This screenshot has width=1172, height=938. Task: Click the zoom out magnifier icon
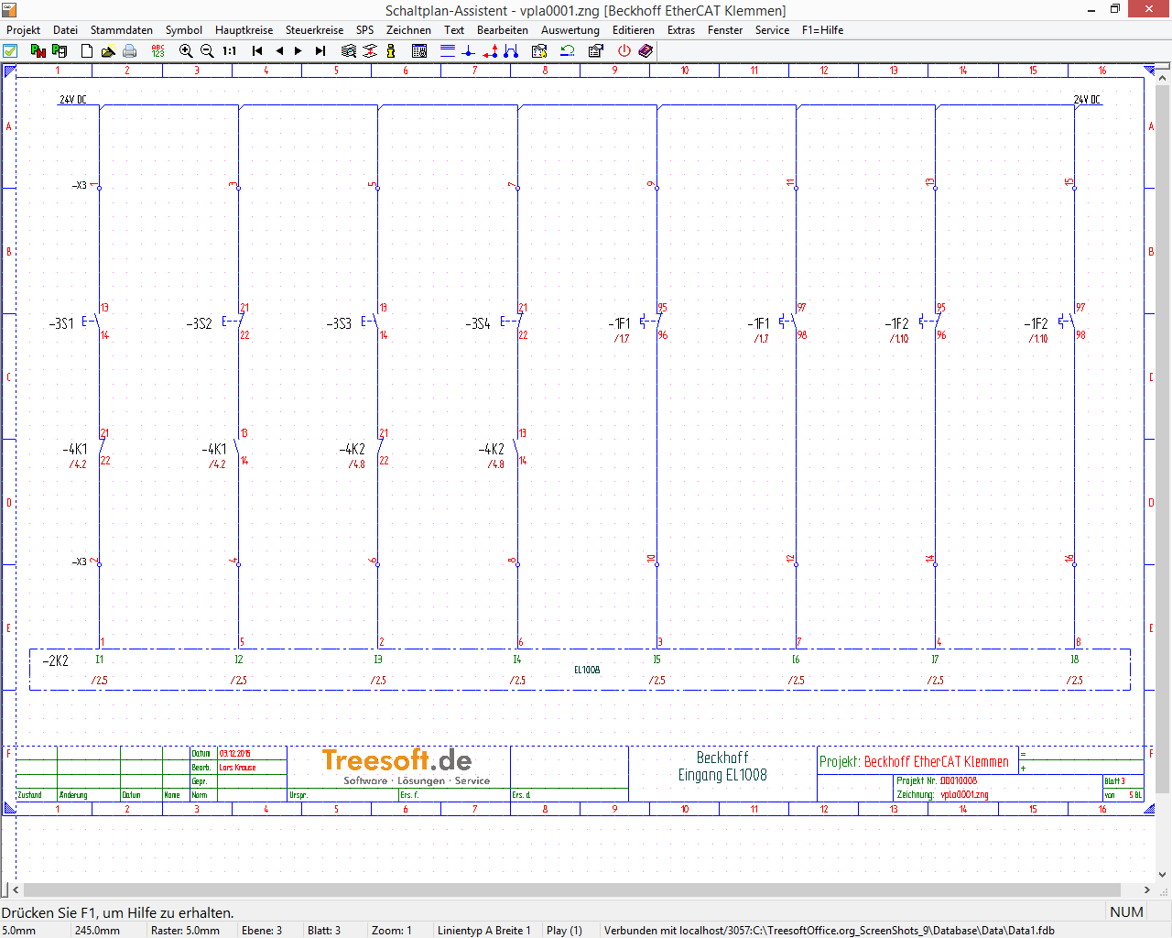coord(207,51)
